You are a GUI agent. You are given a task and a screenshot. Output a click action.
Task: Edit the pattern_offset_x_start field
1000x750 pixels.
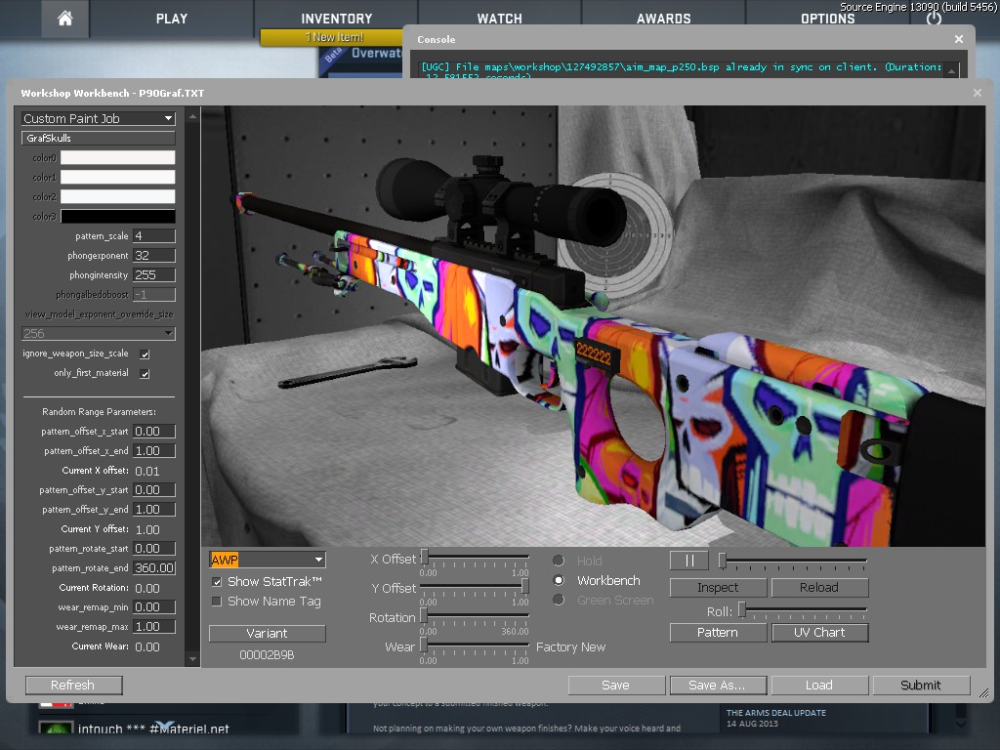coord(153,432)
